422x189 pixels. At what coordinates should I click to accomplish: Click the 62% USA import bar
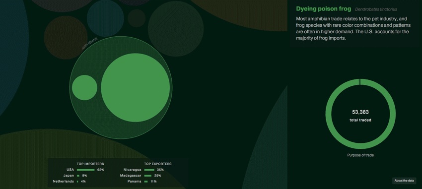(85, 170)
